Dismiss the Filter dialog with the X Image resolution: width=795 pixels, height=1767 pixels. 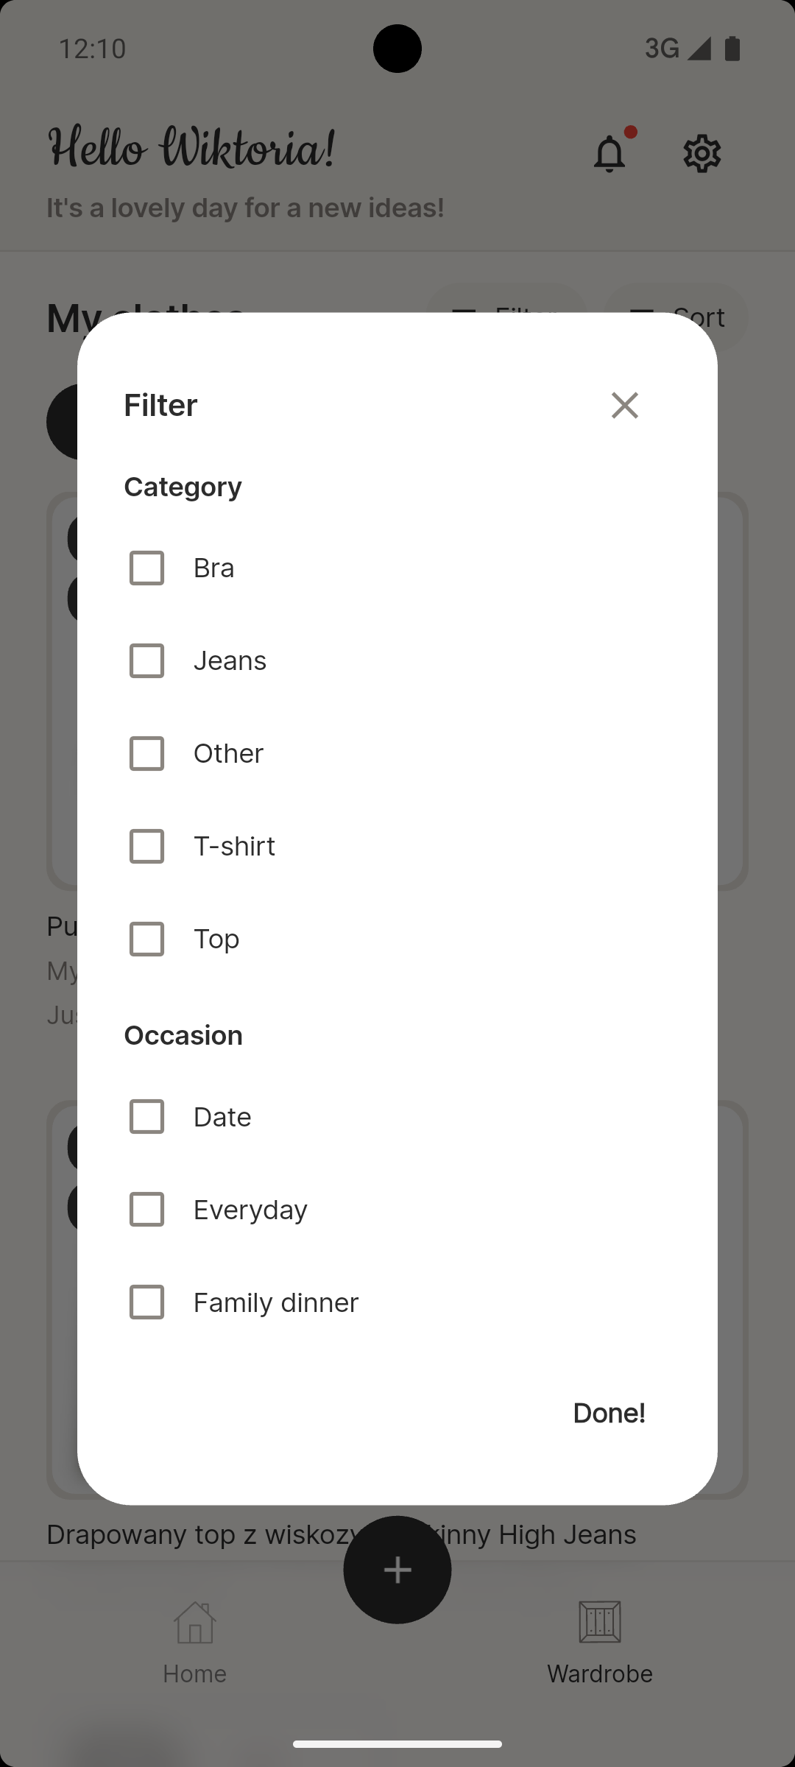point(624,405)
